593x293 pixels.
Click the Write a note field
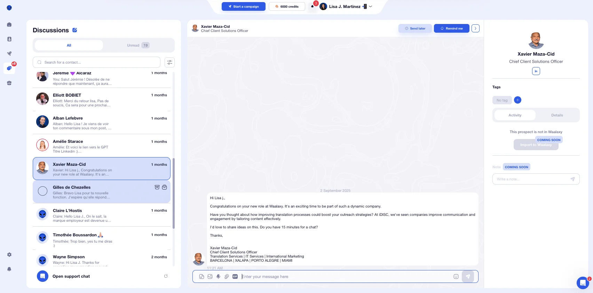tap(536, 179)
